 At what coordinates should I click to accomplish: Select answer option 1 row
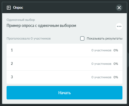64,50
